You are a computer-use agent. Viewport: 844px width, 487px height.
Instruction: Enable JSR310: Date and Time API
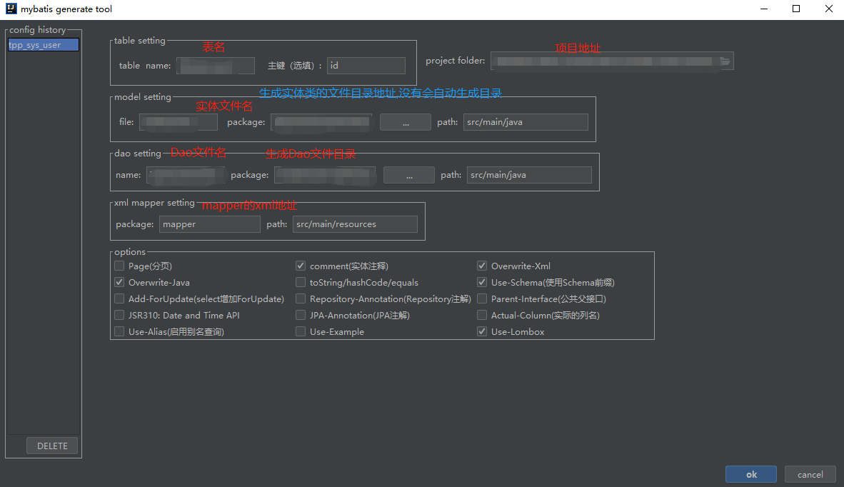(119, 316)
